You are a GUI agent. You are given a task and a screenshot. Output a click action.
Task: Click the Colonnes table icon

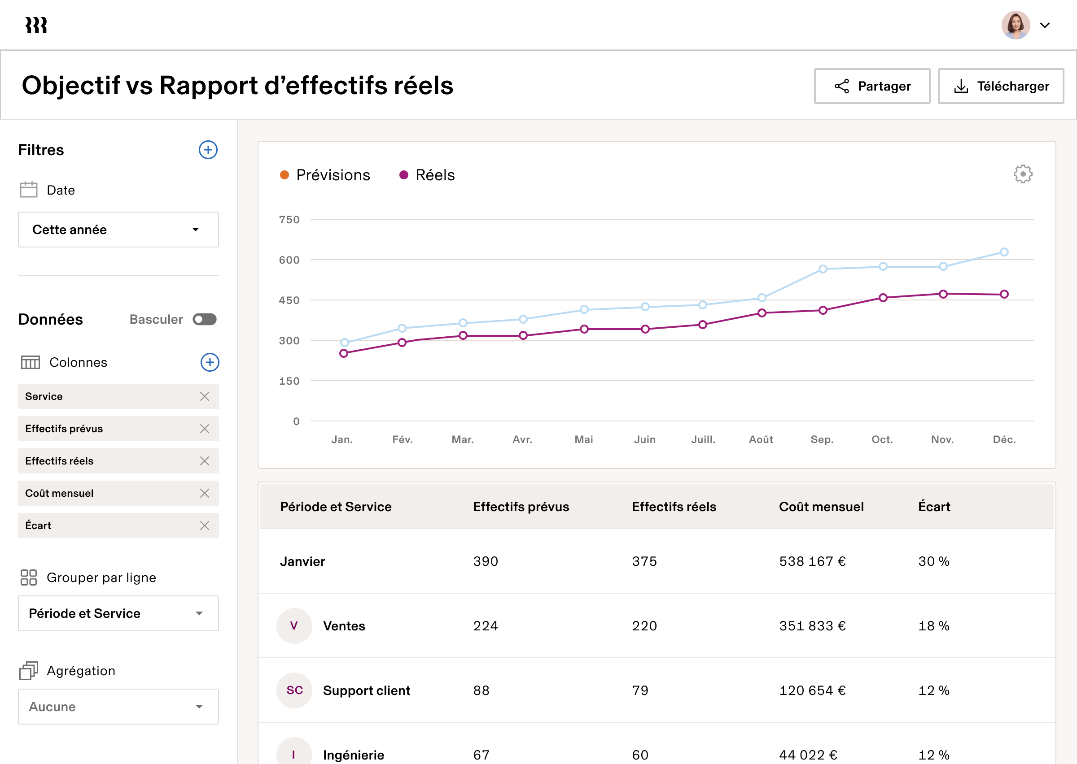(30, 362)
